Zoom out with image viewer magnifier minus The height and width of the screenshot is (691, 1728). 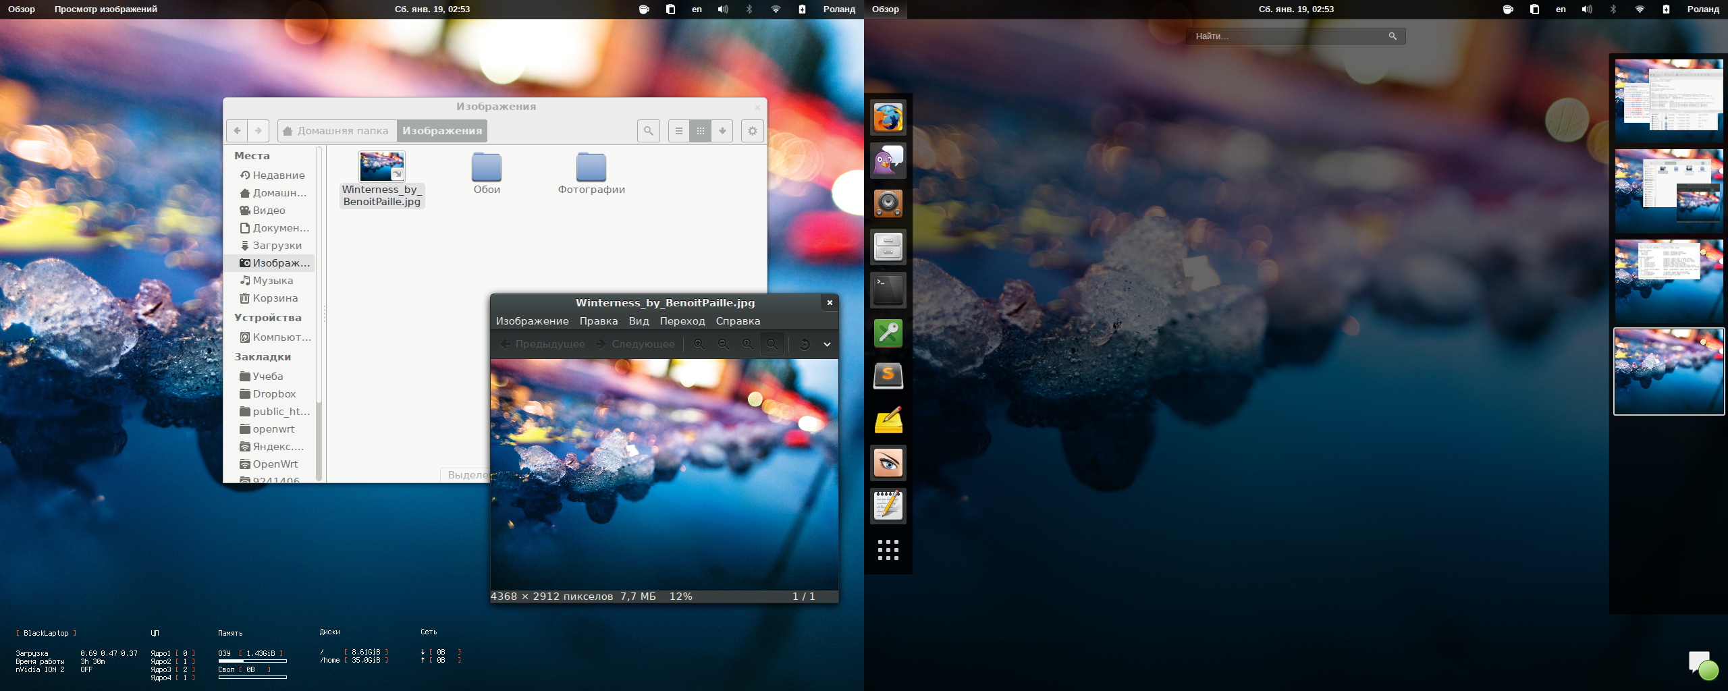(724, 344)
